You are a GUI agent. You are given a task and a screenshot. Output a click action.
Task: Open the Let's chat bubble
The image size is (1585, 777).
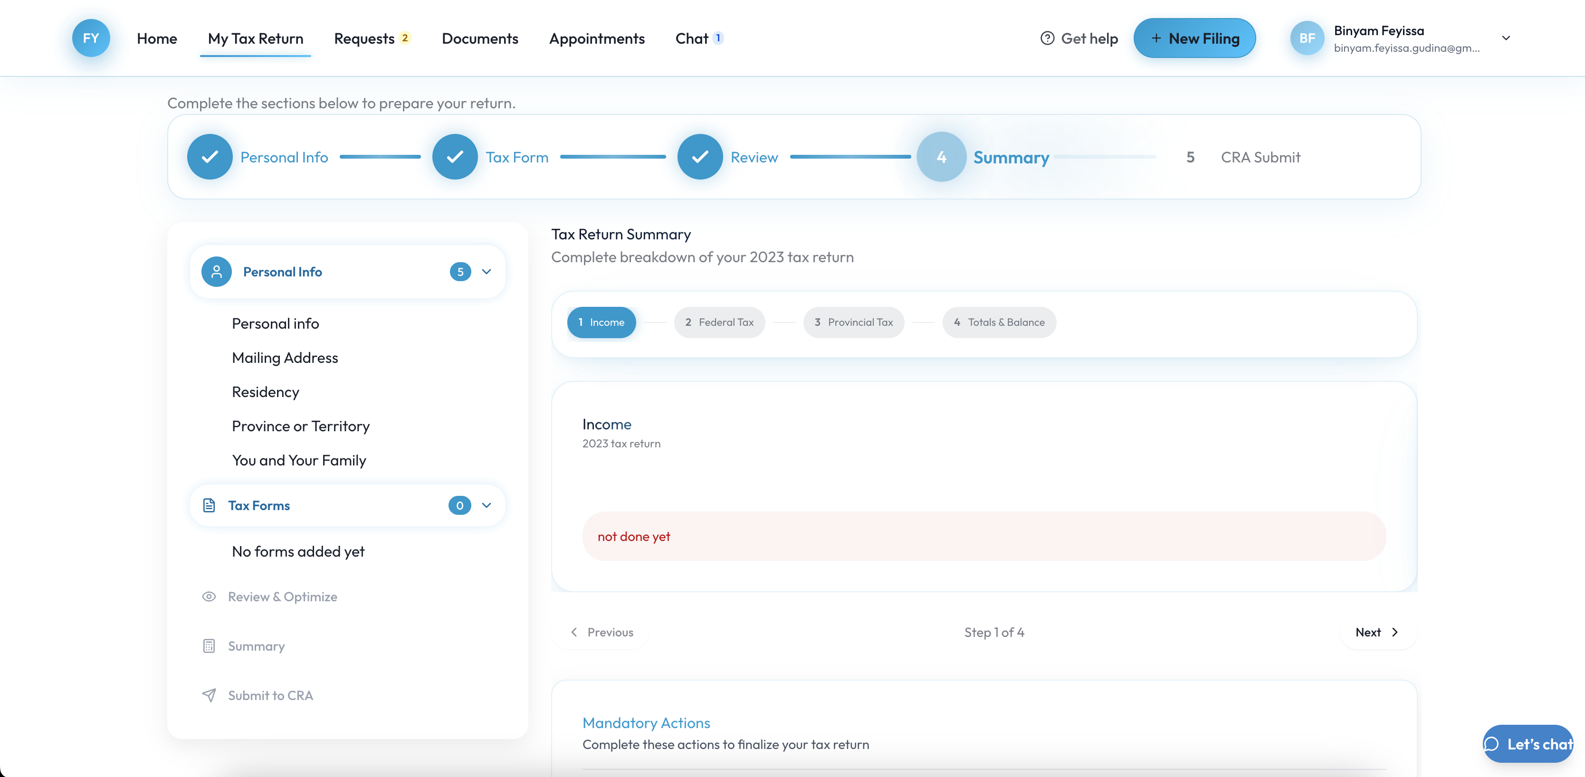click(x=1528, y=744)
